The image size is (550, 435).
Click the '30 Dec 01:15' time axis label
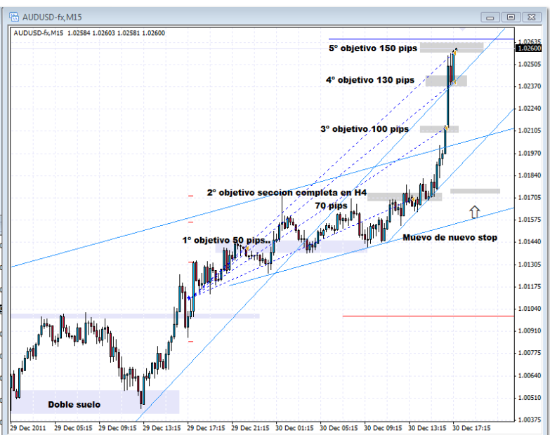[295, 426]
